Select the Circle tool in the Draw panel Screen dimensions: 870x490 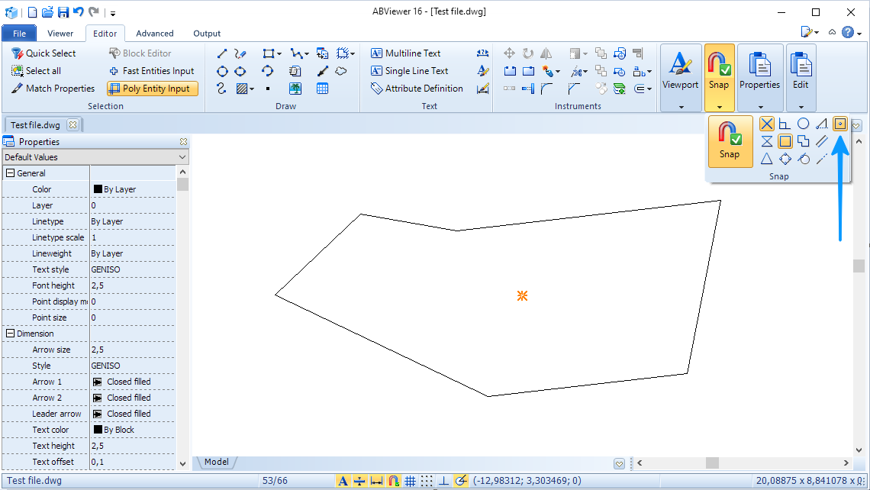[222, 70]
